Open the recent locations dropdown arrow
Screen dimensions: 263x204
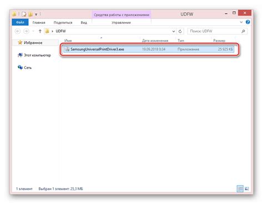click(x=33, y=31)
